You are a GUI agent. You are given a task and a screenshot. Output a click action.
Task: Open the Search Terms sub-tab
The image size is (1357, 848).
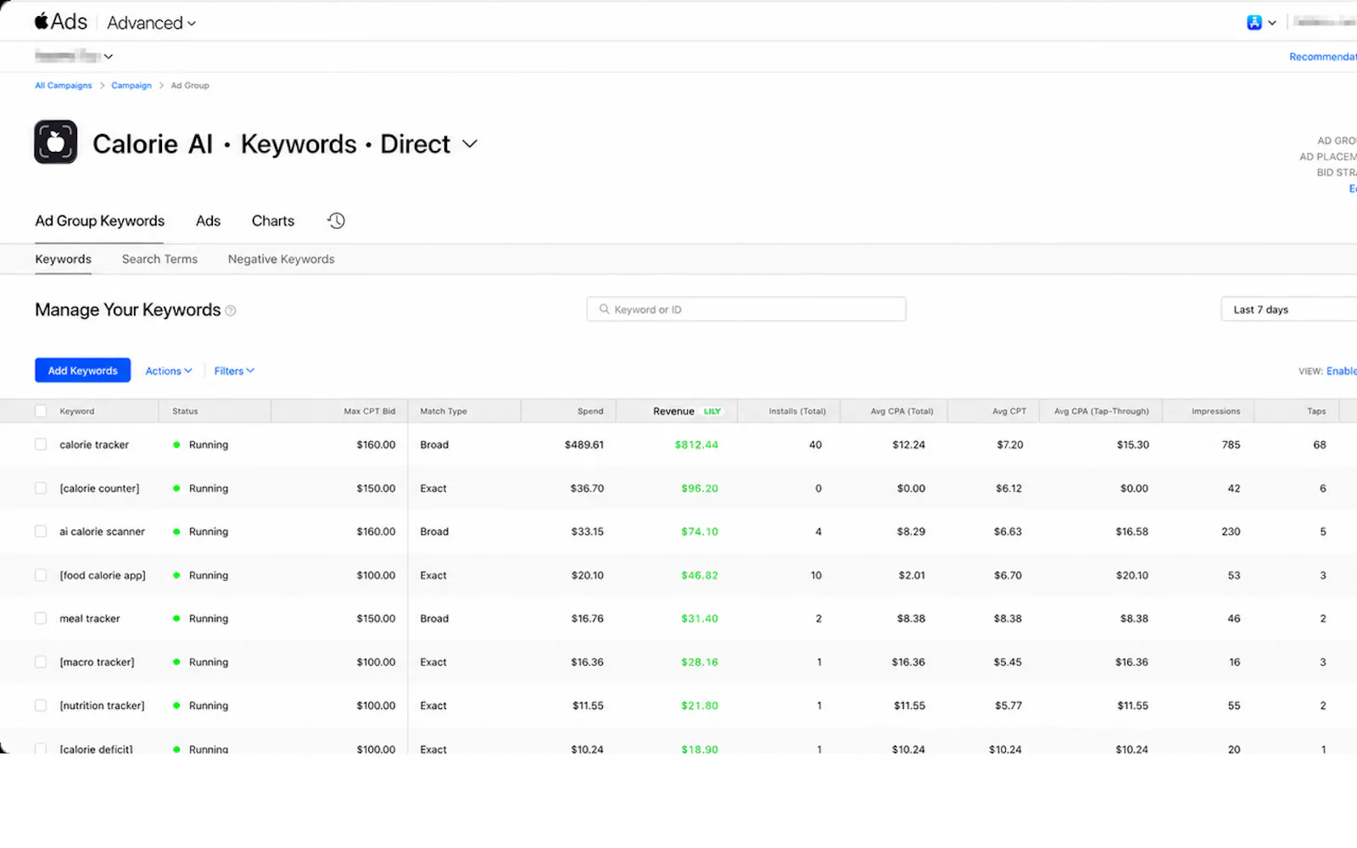(159, 259)
